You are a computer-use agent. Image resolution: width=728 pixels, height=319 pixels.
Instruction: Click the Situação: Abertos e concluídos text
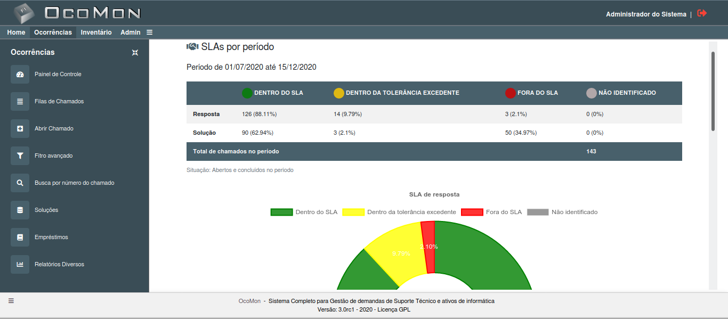pyautogui.click(x=240, y=170)
